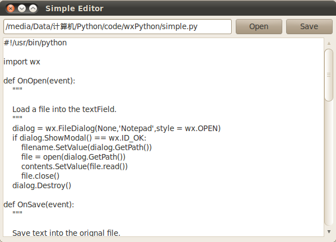Screen dimensions: 336x242
Task: Minimize the Simple Editor window
Action: 22,8
